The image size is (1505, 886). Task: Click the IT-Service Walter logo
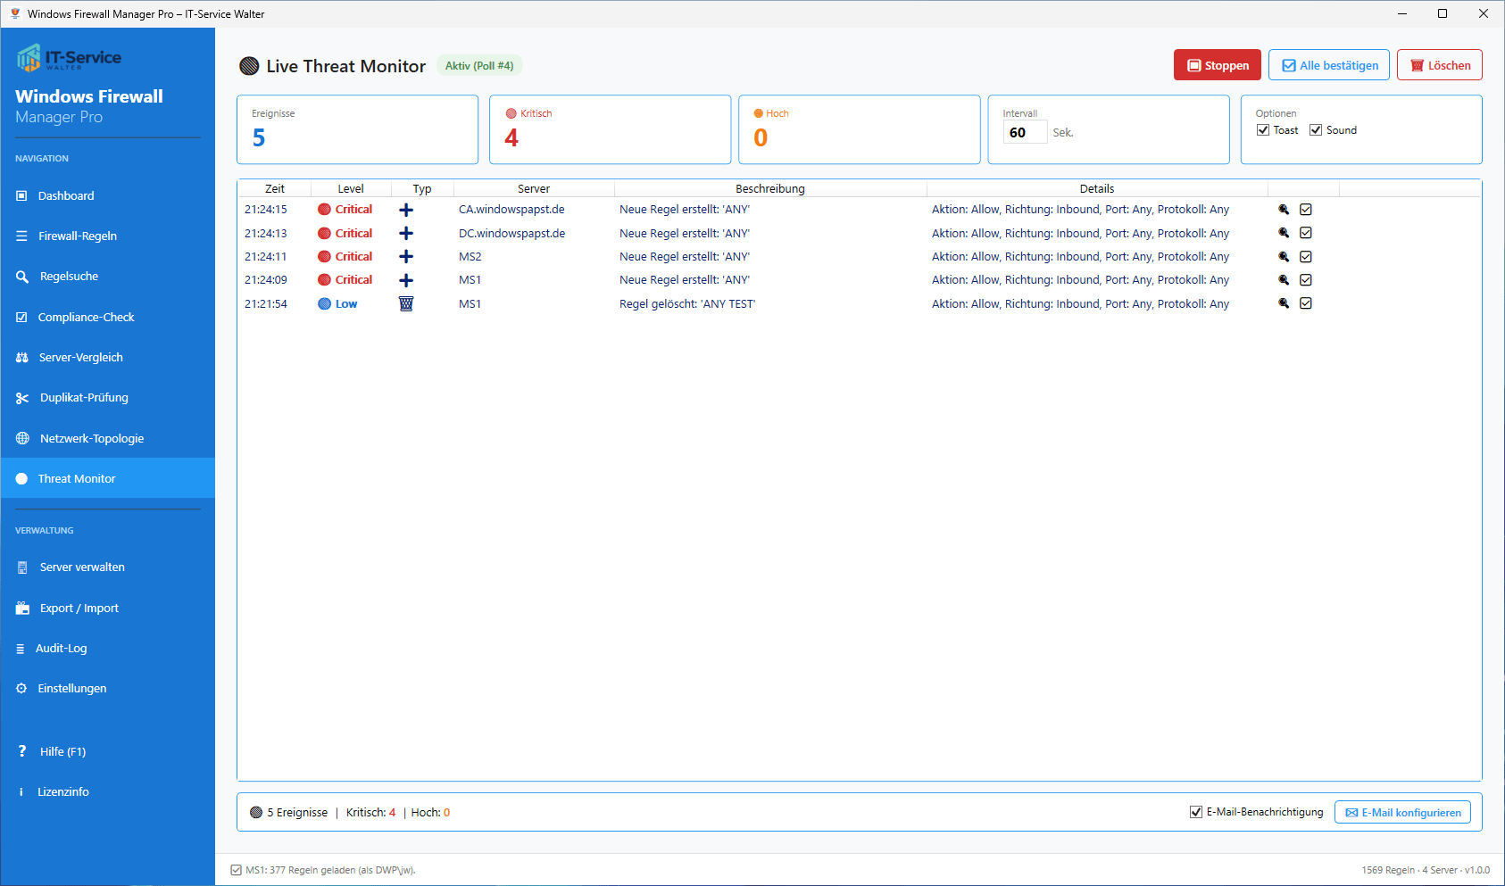pos(69,58)
